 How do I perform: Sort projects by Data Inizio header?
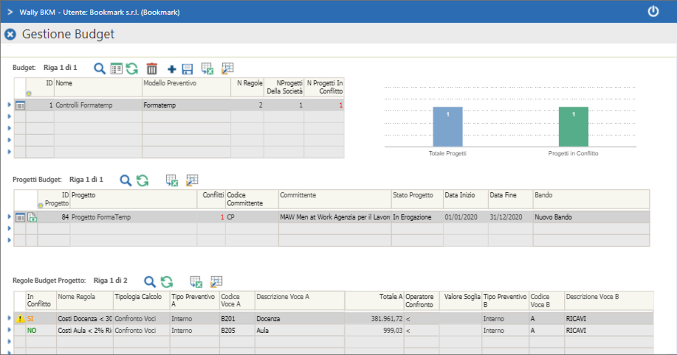466,199
